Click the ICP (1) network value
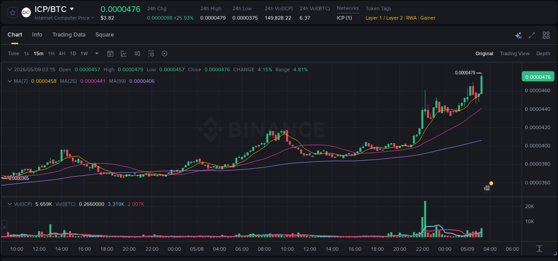558x261 pixels. click(344, 18)
